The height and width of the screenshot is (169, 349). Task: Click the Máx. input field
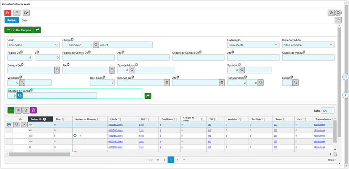[328, 111]
